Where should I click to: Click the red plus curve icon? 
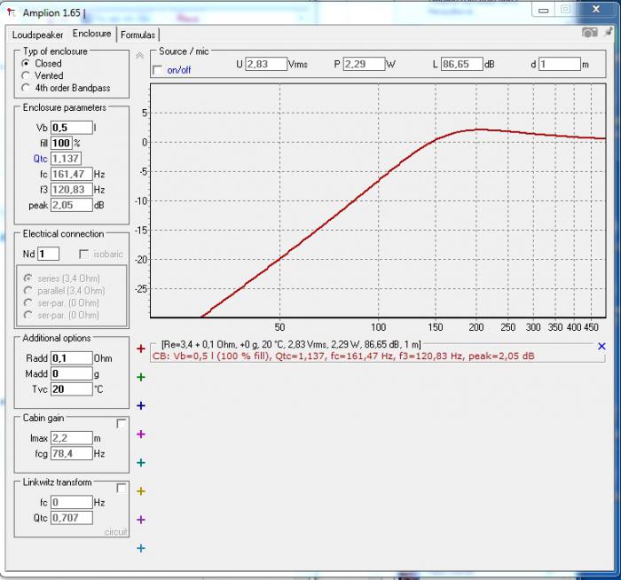(140, 349)
